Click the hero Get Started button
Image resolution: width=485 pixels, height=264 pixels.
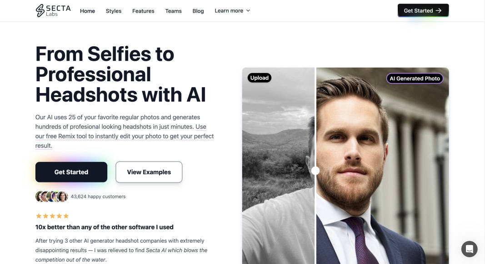tap(71, 172)
